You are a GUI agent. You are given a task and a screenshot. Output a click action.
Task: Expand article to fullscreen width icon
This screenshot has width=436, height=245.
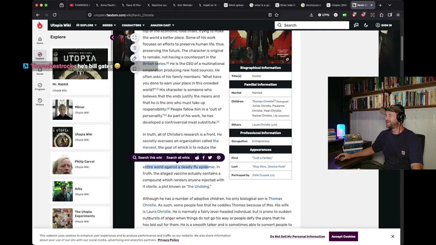coord(135,38)
